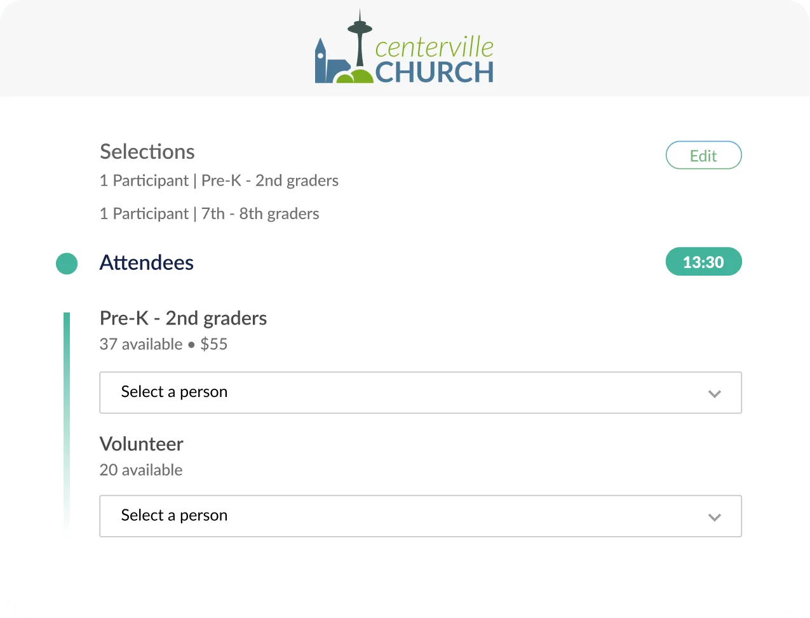
Task: Click the chevron on the Volunteer dropdown
Action: tap(715, 517)
